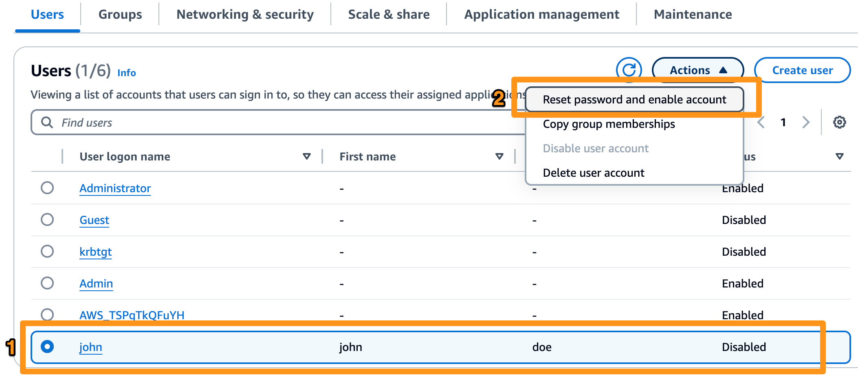Switch to the Groups tab
This screenshot has height=386, width=858.
click(120, 14)
